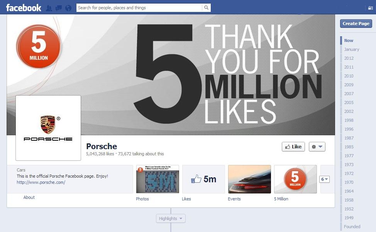
Task: Click the Porsche page name
Action: tap(102, 146)
